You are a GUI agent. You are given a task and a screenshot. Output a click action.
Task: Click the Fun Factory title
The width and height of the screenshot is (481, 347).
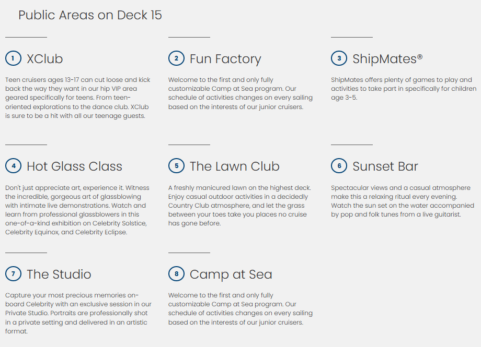pos(225,59)
